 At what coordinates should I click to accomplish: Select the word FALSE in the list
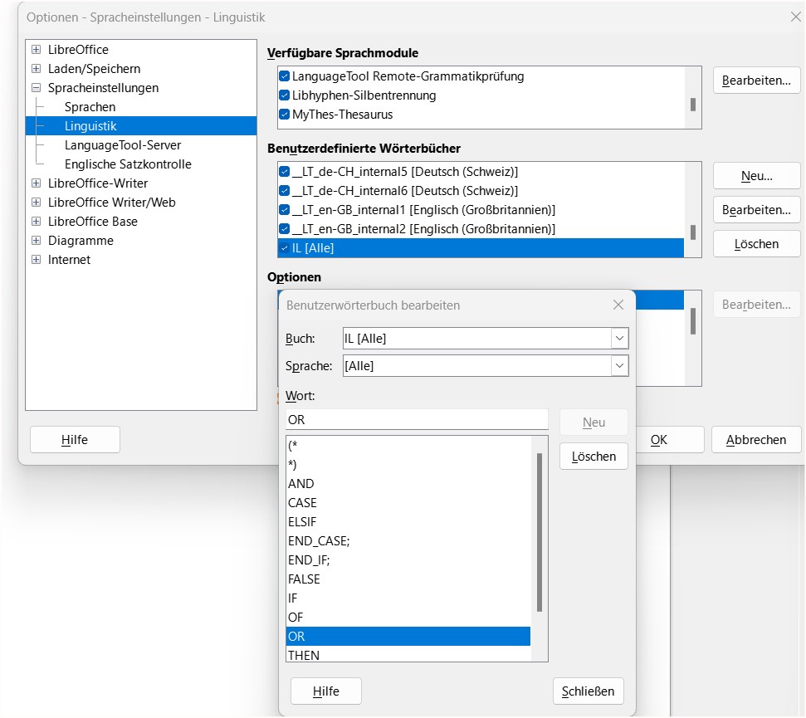408,579
